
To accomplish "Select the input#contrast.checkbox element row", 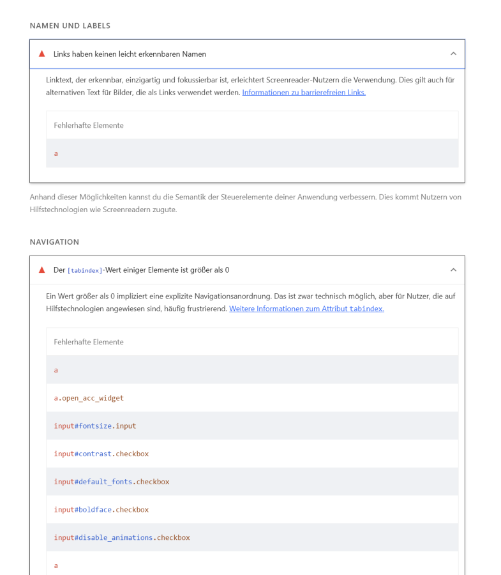I will click(101, 454).
